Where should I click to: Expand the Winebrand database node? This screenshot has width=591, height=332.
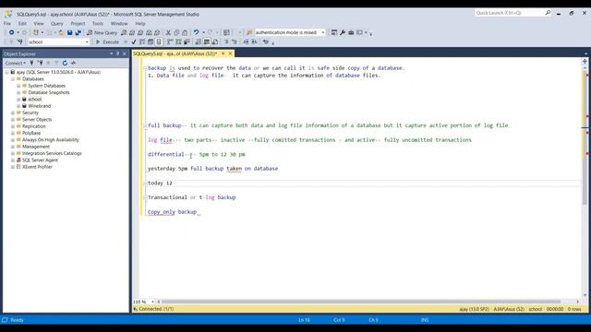pos(18,106)
